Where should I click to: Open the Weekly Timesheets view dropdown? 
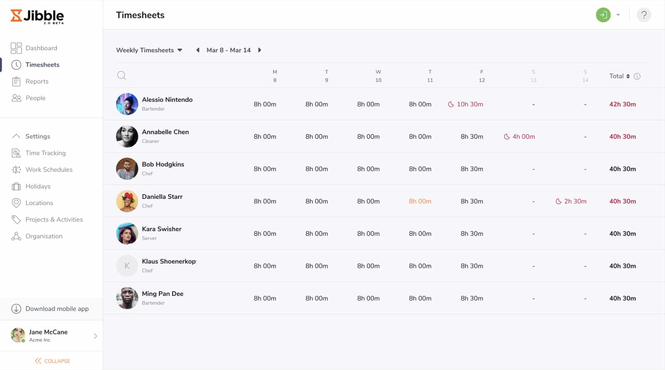(x=149, y=50)
